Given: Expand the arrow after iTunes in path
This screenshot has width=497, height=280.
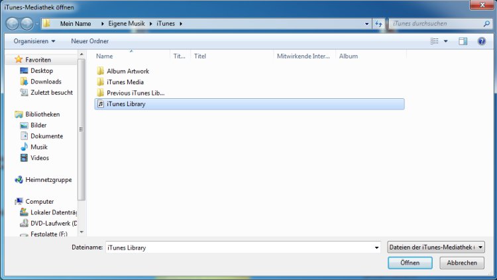Looking at the screenshot, I should [x=181, y=24].
